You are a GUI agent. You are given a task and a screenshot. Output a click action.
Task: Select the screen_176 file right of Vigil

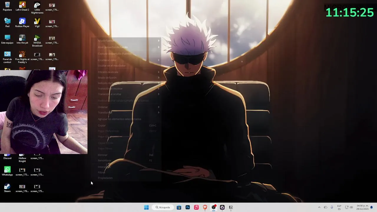click(x=52, y=23)
